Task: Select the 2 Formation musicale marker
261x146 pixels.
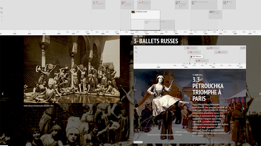Action: click(x=127, y=5)
